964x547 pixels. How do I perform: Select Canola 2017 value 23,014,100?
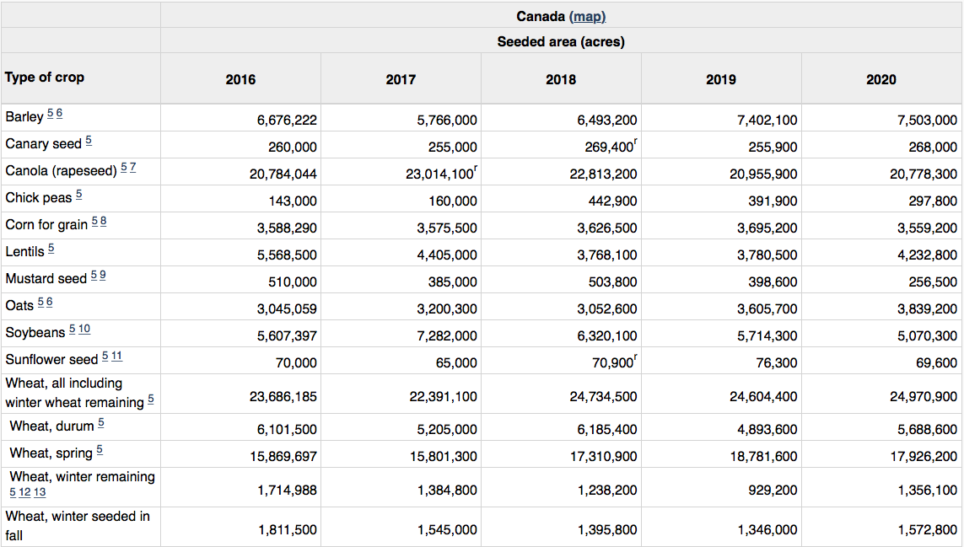click(440, 174)
